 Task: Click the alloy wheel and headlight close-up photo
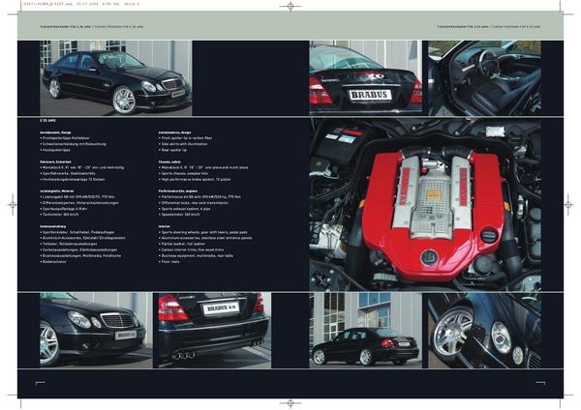[x=484, y=330]
